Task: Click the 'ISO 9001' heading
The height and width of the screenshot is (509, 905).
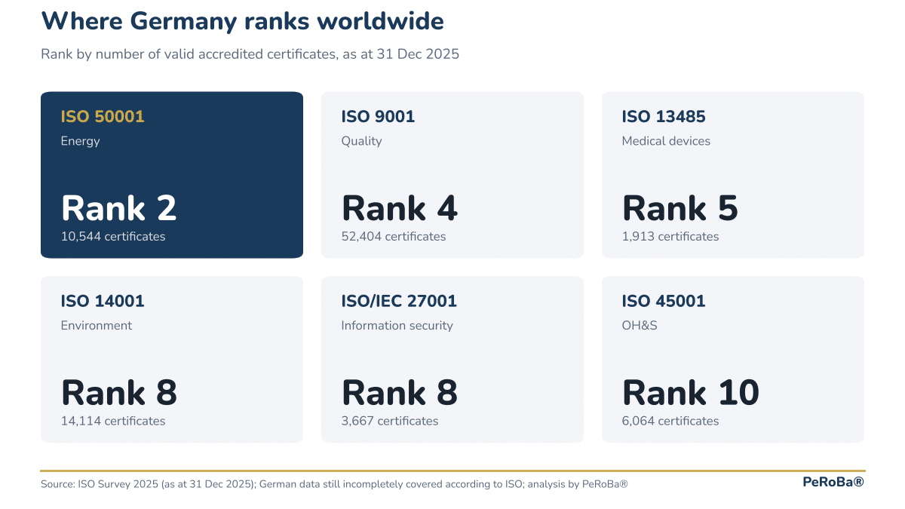Action: (378, 117)
